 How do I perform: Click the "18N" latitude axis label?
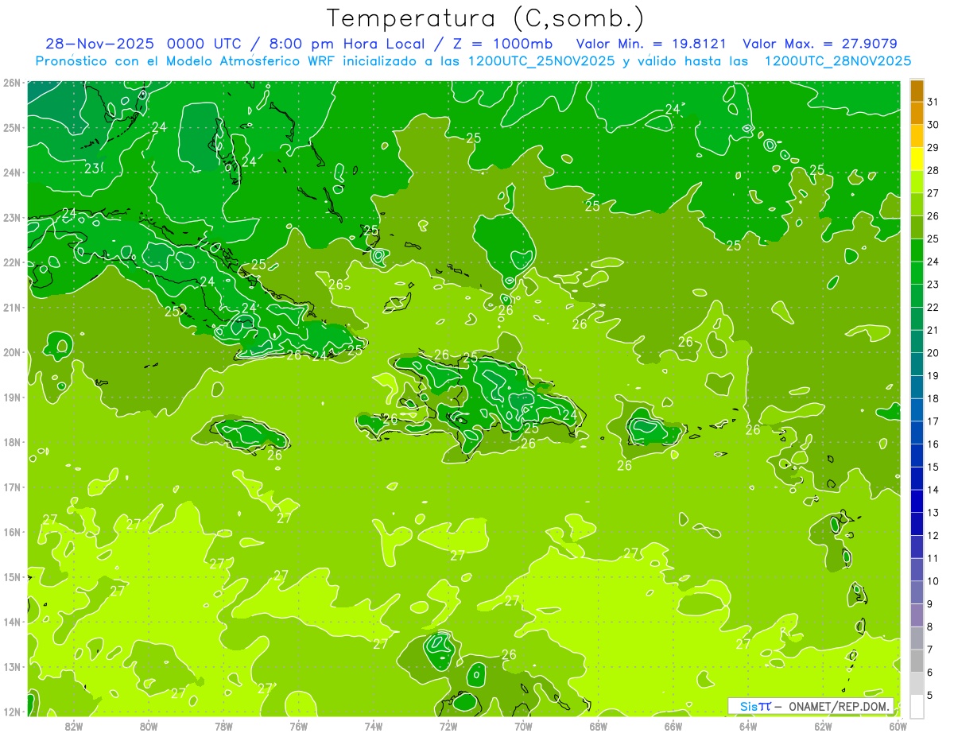click(11, 442)
